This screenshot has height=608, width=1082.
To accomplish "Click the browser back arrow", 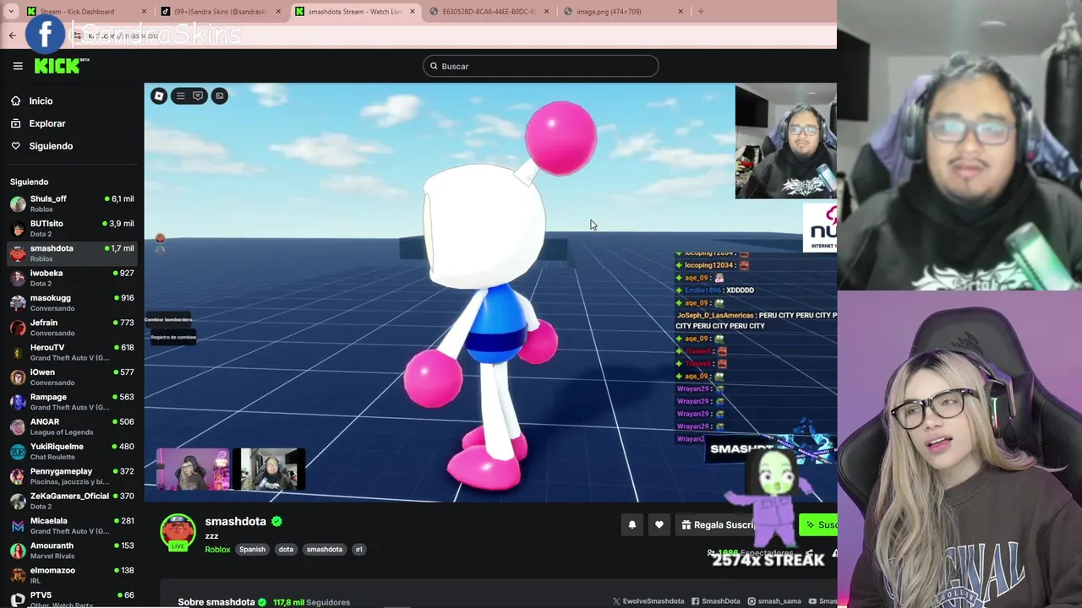I will [12, 35].
